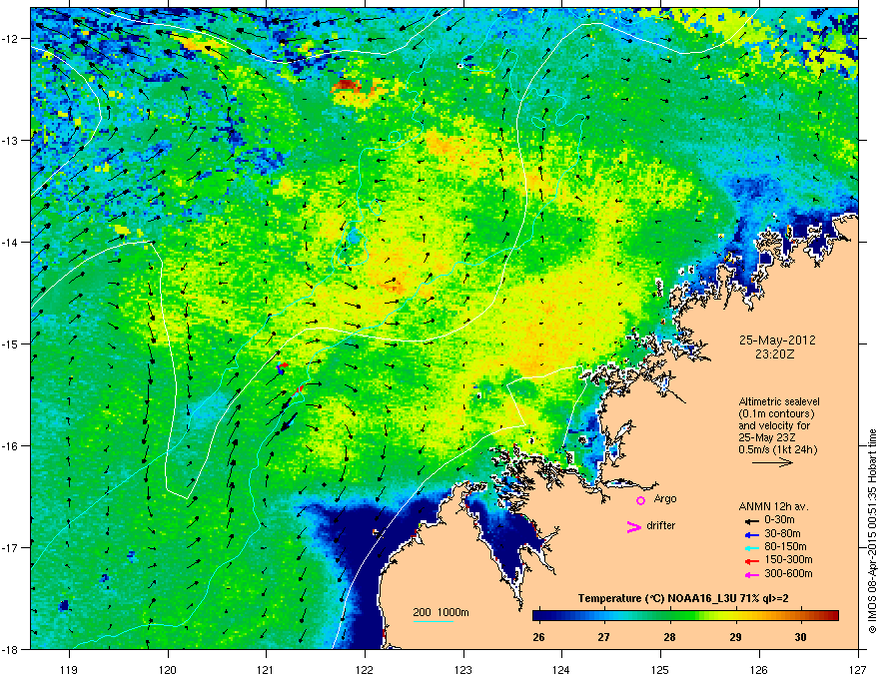
Task: Click the Temperature NOAA16_L3U colorbar title
Action: click(683, 599)
